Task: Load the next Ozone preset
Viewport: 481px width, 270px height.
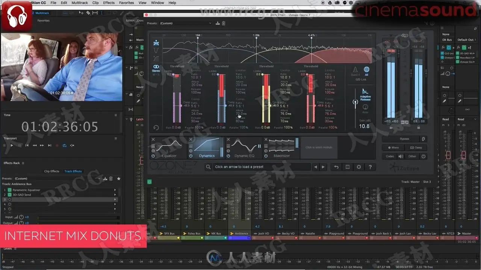Action: [323, 167]
